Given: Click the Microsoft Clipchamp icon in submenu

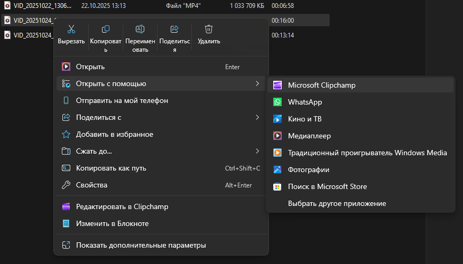Looking at the screenshot, I should 277,85.
